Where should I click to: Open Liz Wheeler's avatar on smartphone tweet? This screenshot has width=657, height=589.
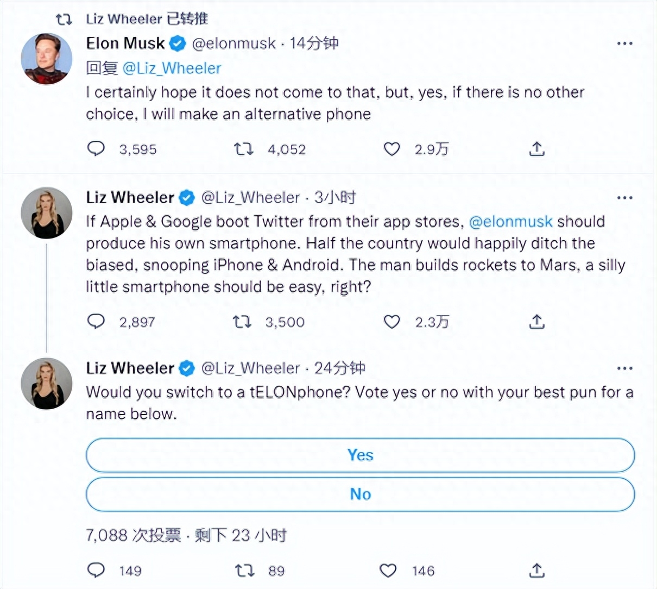click(x=47, y=213)
